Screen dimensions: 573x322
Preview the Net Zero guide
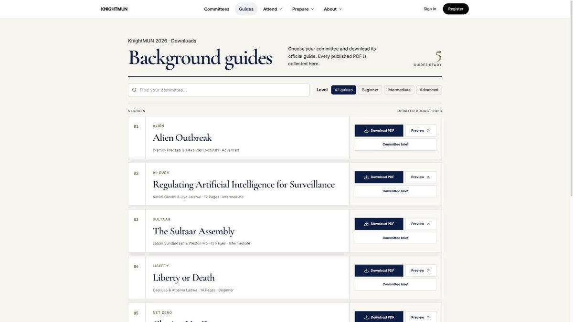[x=421, y=317]
